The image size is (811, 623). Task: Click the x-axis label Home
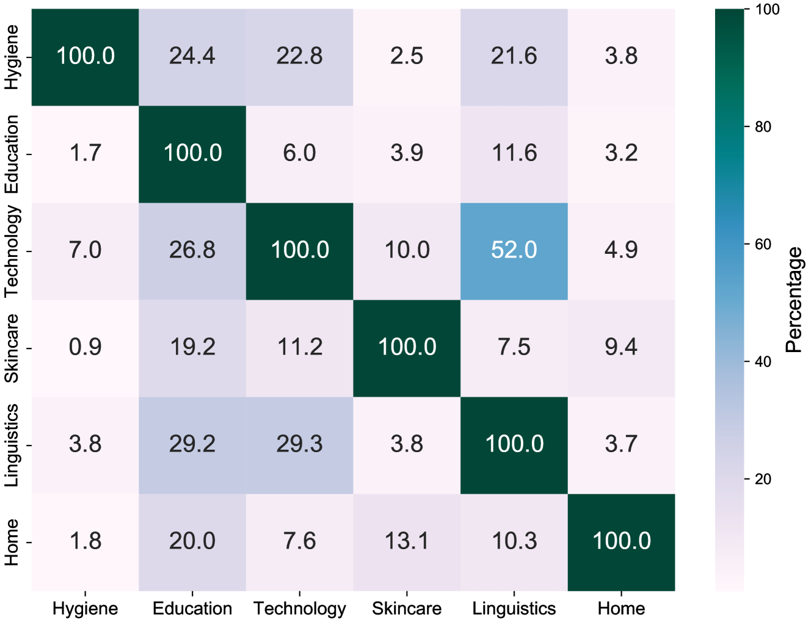(621, 608)
